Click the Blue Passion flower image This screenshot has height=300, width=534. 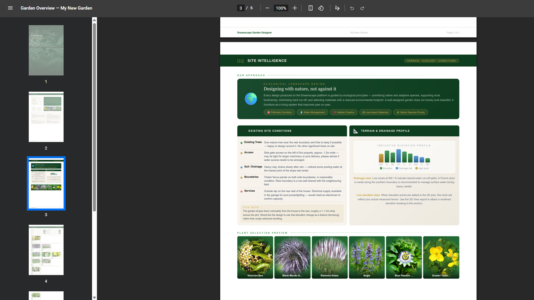pos(404,257)
